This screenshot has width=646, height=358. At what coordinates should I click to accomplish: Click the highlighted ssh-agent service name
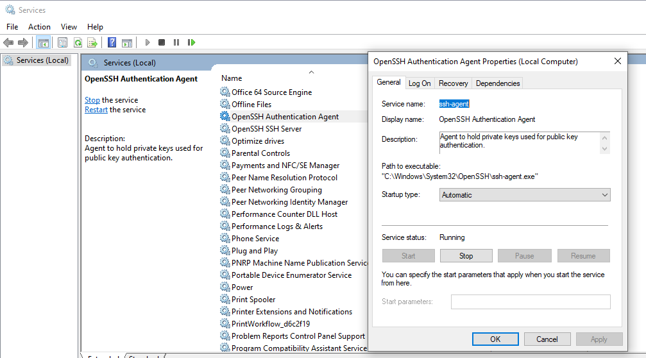(454, 104)
